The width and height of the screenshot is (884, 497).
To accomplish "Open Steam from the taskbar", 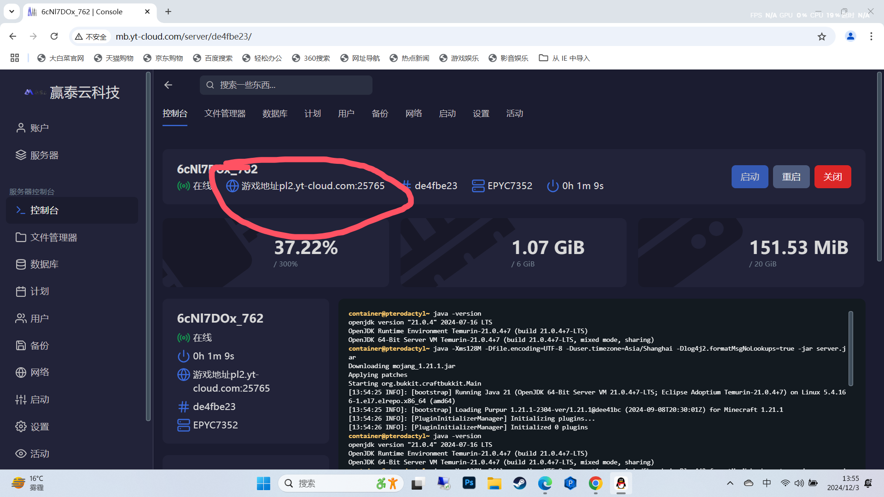I will (x=520, y=483).
